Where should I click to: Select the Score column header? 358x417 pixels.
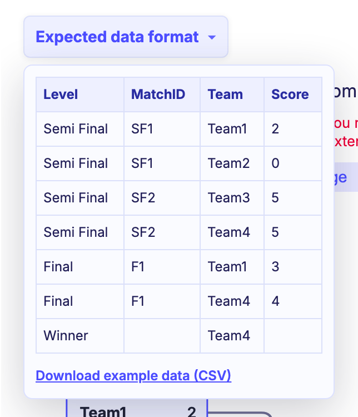click(293, 95)
